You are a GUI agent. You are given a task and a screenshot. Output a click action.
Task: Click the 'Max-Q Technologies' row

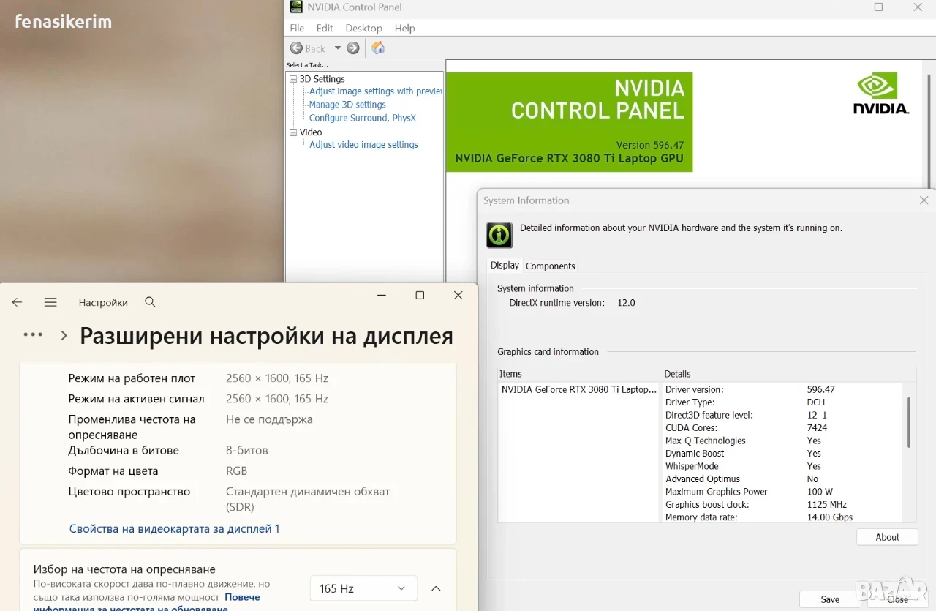782,441
